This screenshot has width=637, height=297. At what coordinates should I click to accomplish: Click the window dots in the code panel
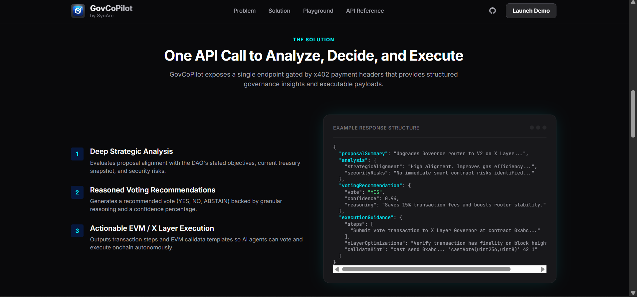coord(538,128)
